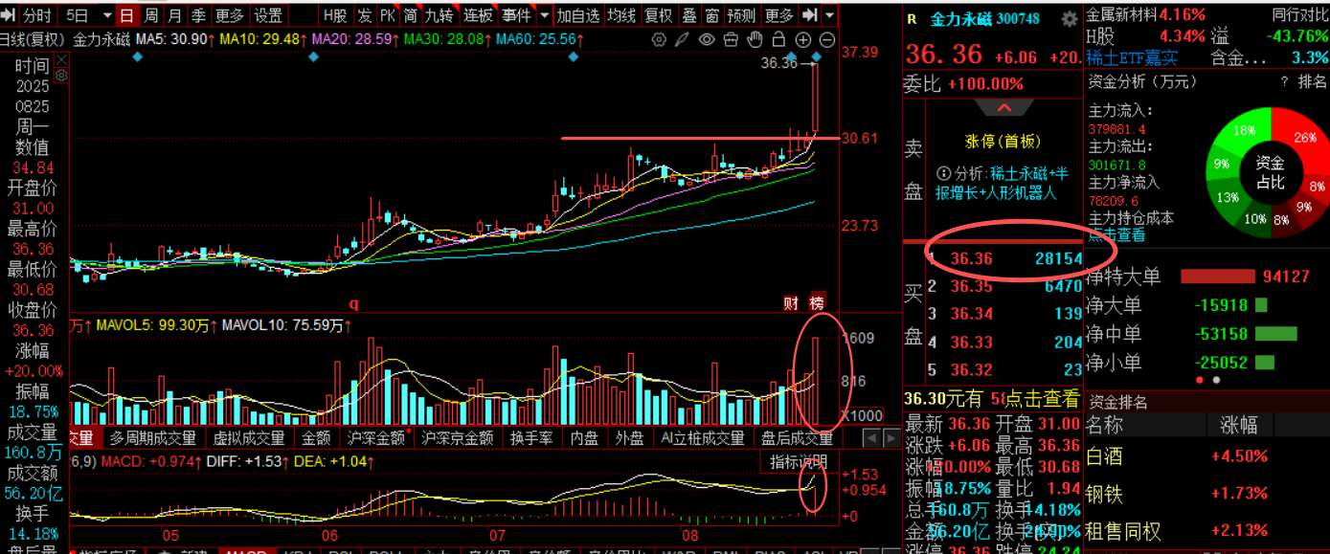
Task: Open chart settings gear icon above the candlestick chart
Action: click(659, 39)
